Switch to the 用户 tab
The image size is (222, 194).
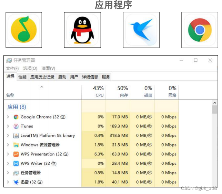pyautogui.click(x=74, y=77)
